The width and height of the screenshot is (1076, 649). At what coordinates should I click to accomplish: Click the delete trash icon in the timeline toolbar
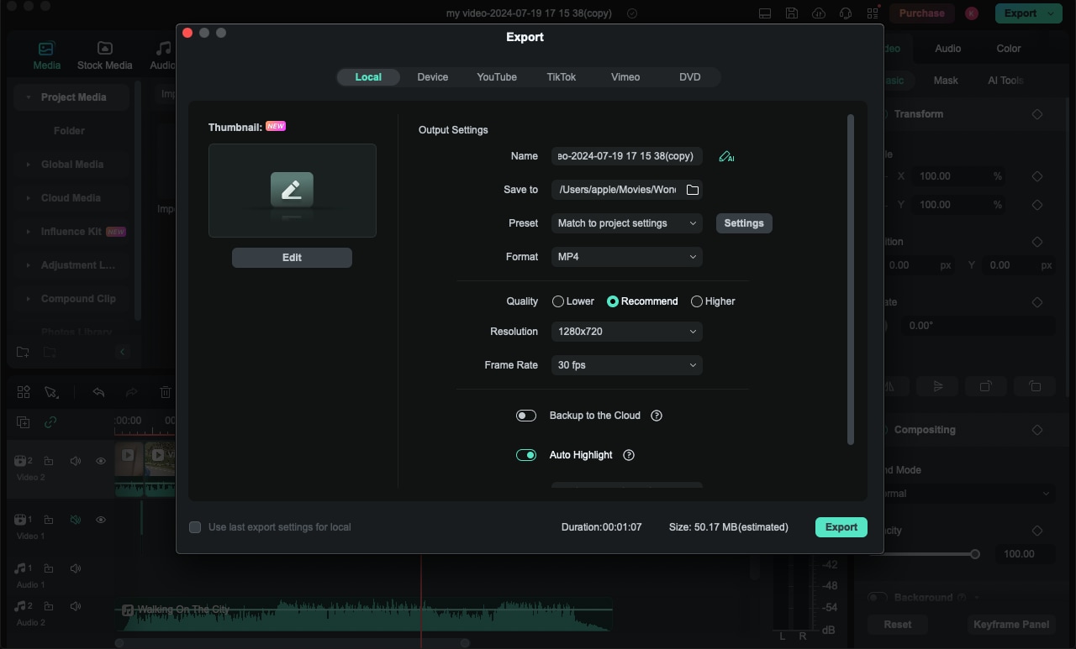coord(166,392)
